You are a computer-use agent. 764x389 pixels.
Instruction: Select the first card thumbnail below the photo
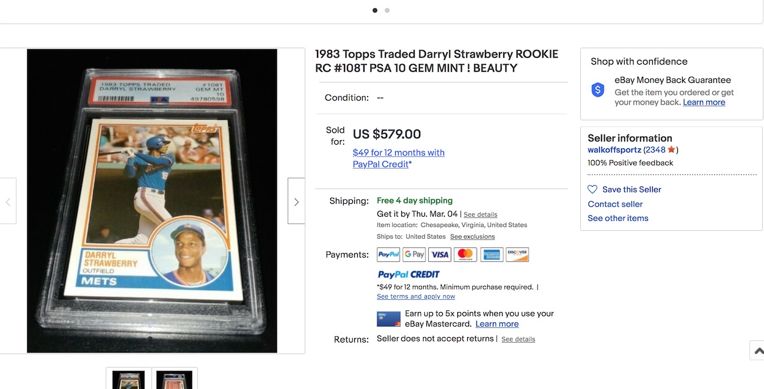click(129, 379)
